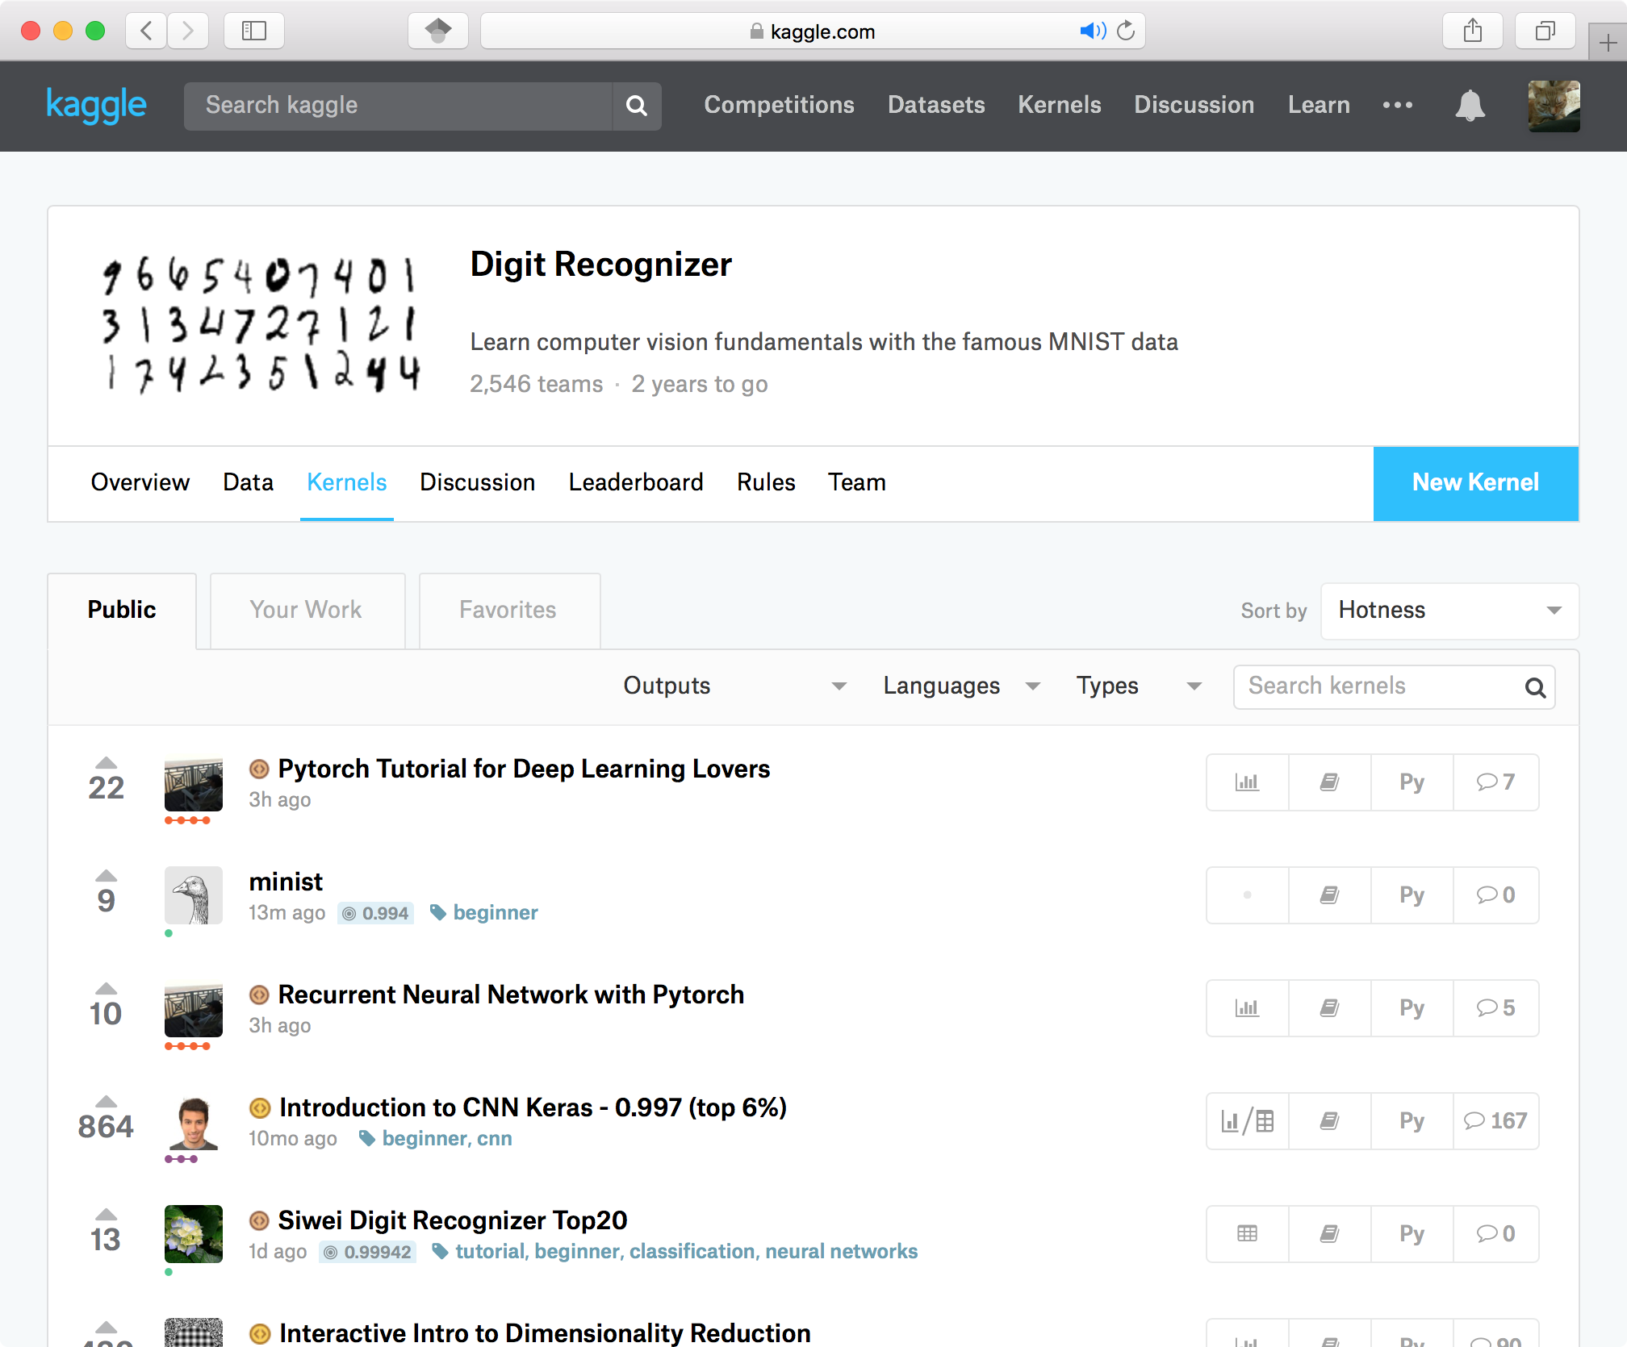Switch to the Leaderboard tab
This screenshot has height=1347, width=1627.
click(635, 482)
